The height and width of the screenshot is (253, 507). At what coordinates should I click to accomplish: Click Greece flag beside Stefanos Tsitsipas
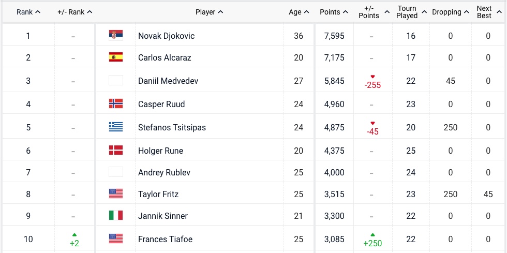[x=115, y=127]
